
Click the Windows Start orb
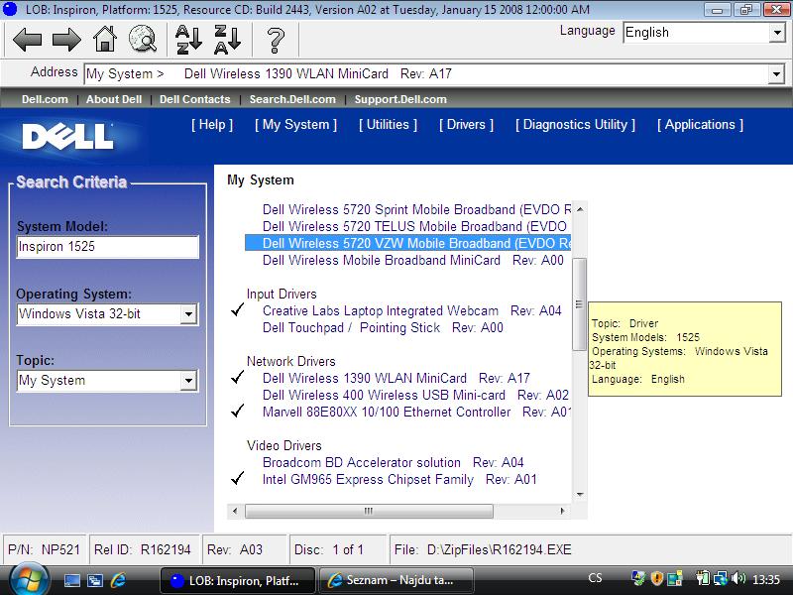(x=29, y=580)
